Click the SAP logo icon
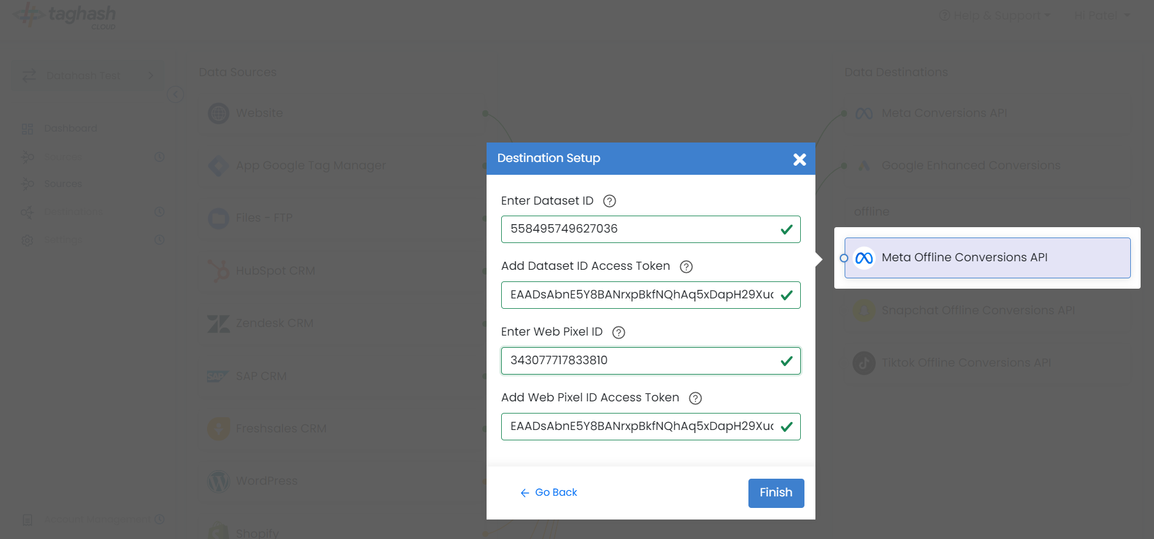 click(x=217, y=376)
